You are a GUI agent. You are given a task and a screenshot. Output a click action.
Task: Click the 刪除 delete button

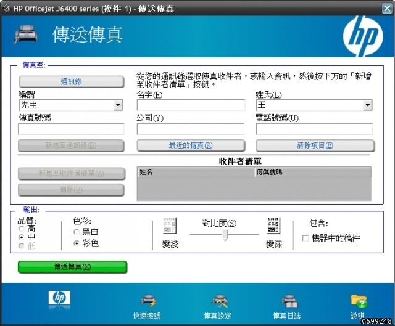(71, 190)
